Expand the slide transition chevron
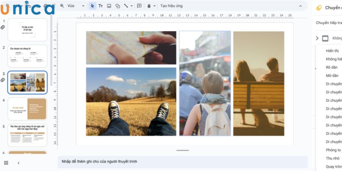The image size is (342, 171). pyautogui.click(x=317, y=38)
